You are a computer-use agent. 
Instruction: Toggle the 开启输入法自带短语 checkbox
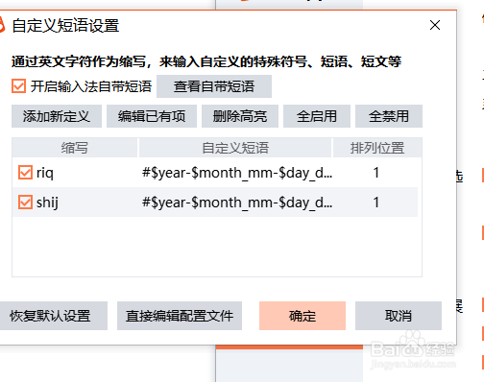[x=18, y=86]
